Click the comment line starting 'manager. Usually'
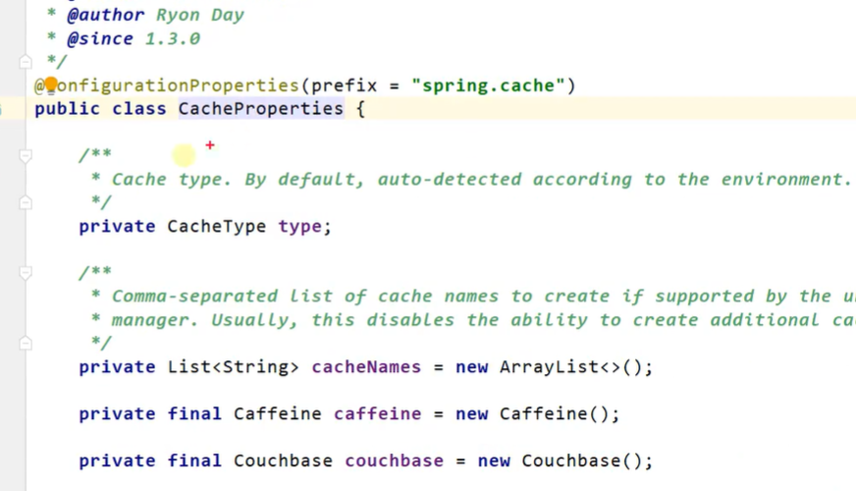The height and width of the screenshot is (491, 856). pyautogui.click(x=473, y=320)
